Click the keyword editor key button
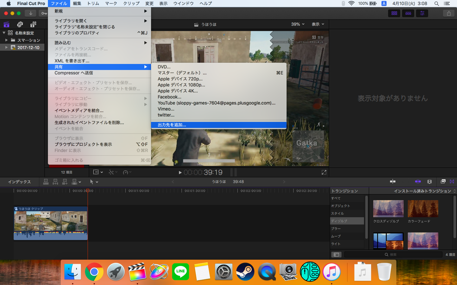This screenshot has height=285, width=457. [44, 13]
